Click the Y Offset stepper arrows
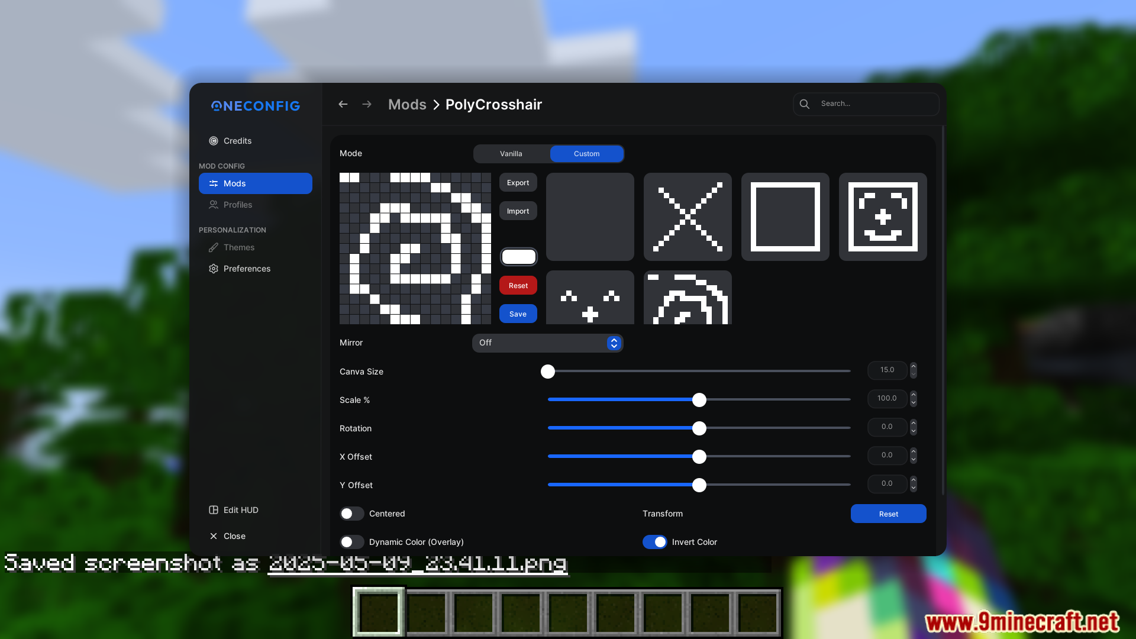Viewport: 1136px width, 639px height. (914, 484)
